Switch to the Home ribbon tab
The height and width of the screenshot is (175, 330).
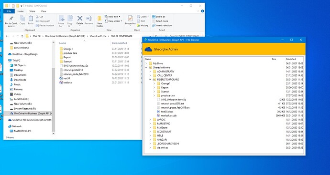(x=21, y=11)
